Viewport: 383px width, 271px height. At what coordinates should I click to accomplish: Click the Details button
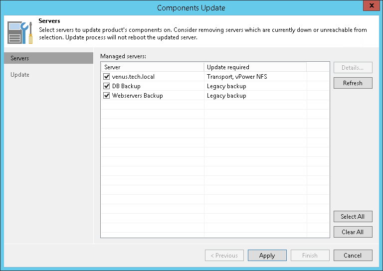tap(353, 68)
